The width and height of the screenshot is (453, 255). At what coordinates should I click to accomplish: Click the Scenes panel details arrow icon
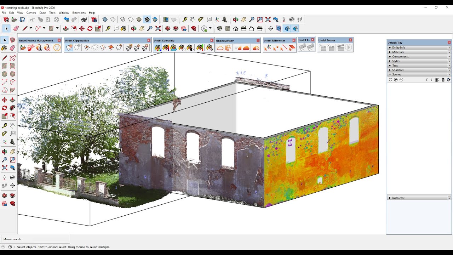pyautogui.click(x=449, y=80)
